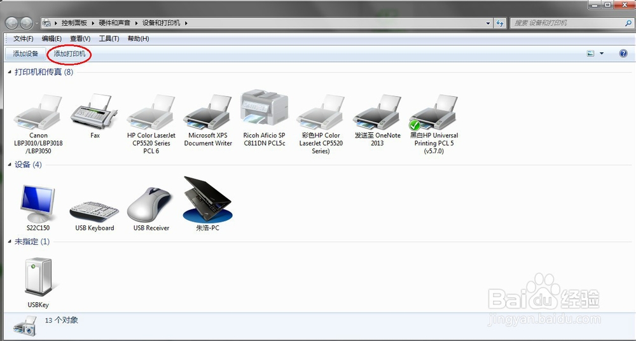The height and width of the screenshot is (341, 636).
Task: Select the Fax device icon
Action: point(95,111)
